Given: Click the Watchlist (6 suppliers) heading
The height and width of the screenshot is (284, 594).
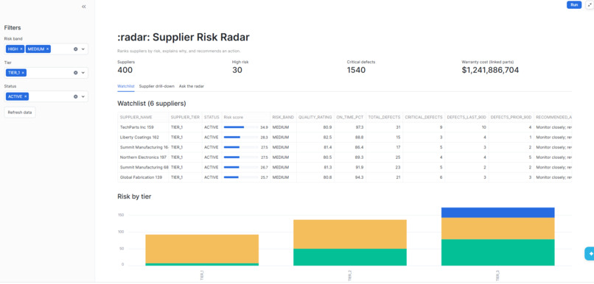Looking at the screenshot, I should tap(152, 103).
